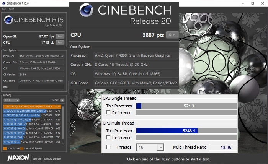268x164 pixels.
Task: Open the CPU ranking type dropdown
Action: click(x=11, y=100)
